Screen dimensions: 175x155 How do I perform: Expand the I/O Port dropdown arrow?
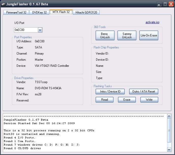coord(40,30)
